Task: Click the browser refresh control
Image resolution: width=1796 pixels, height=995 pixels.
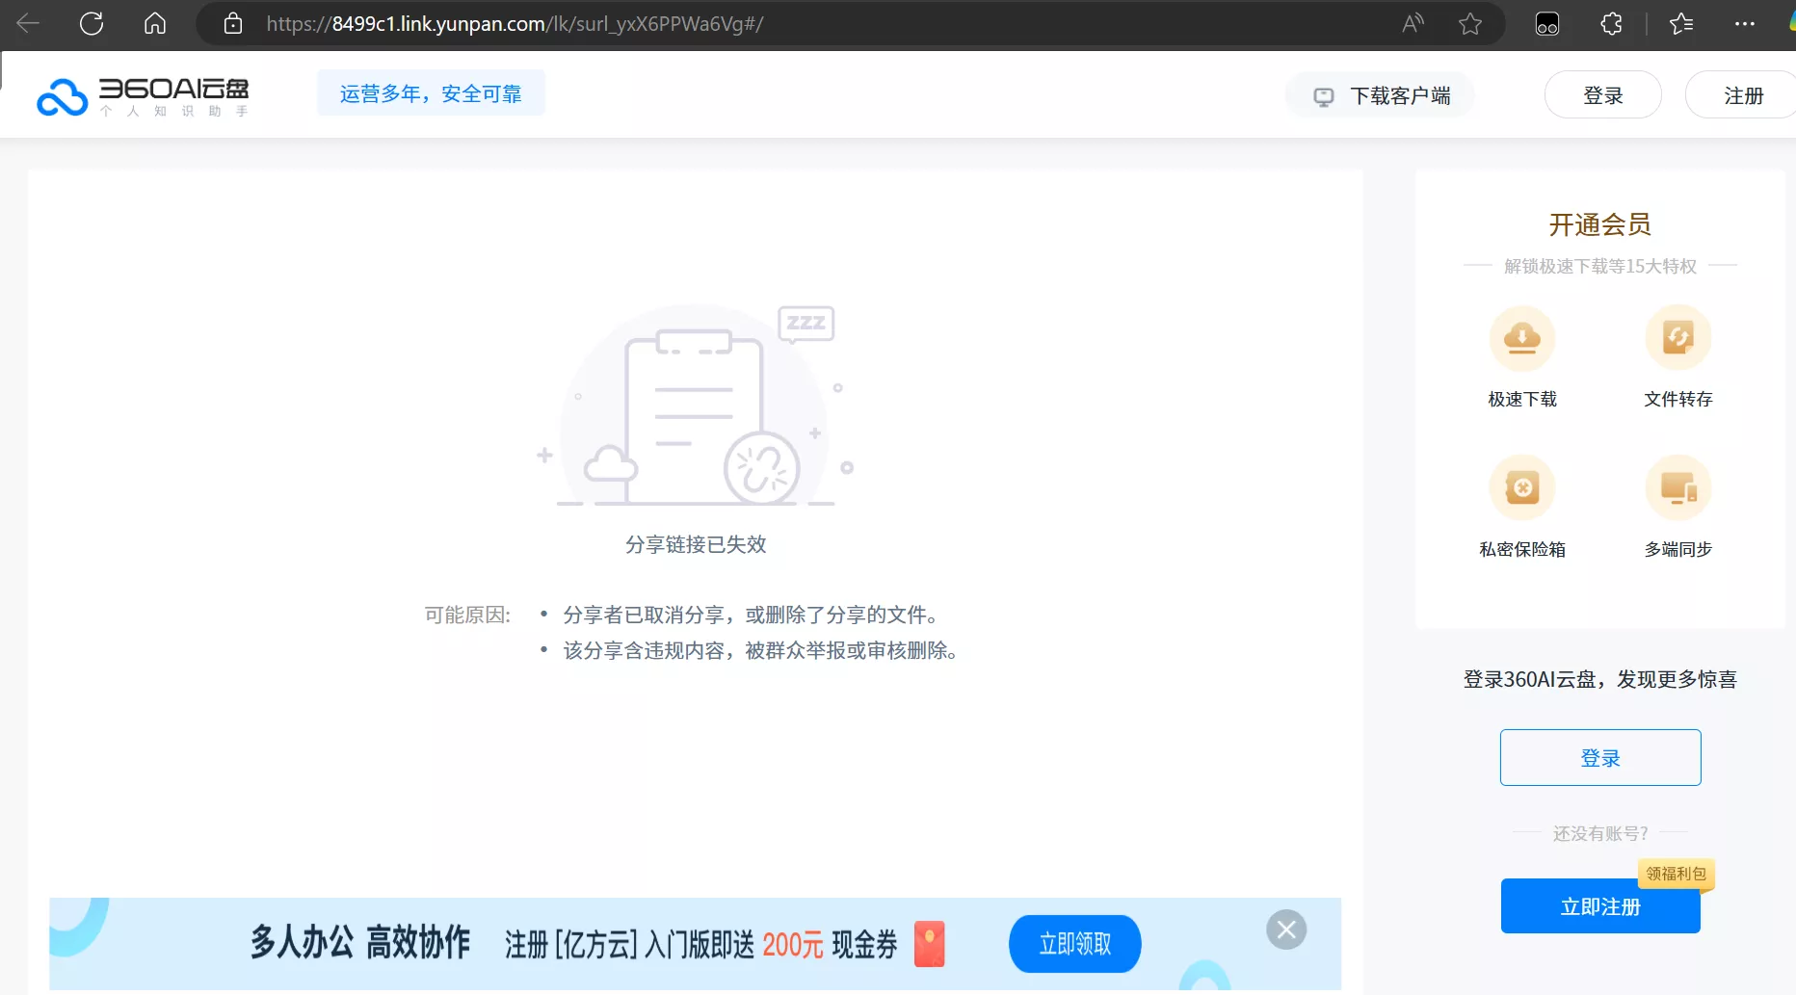Action: (92, 23)
